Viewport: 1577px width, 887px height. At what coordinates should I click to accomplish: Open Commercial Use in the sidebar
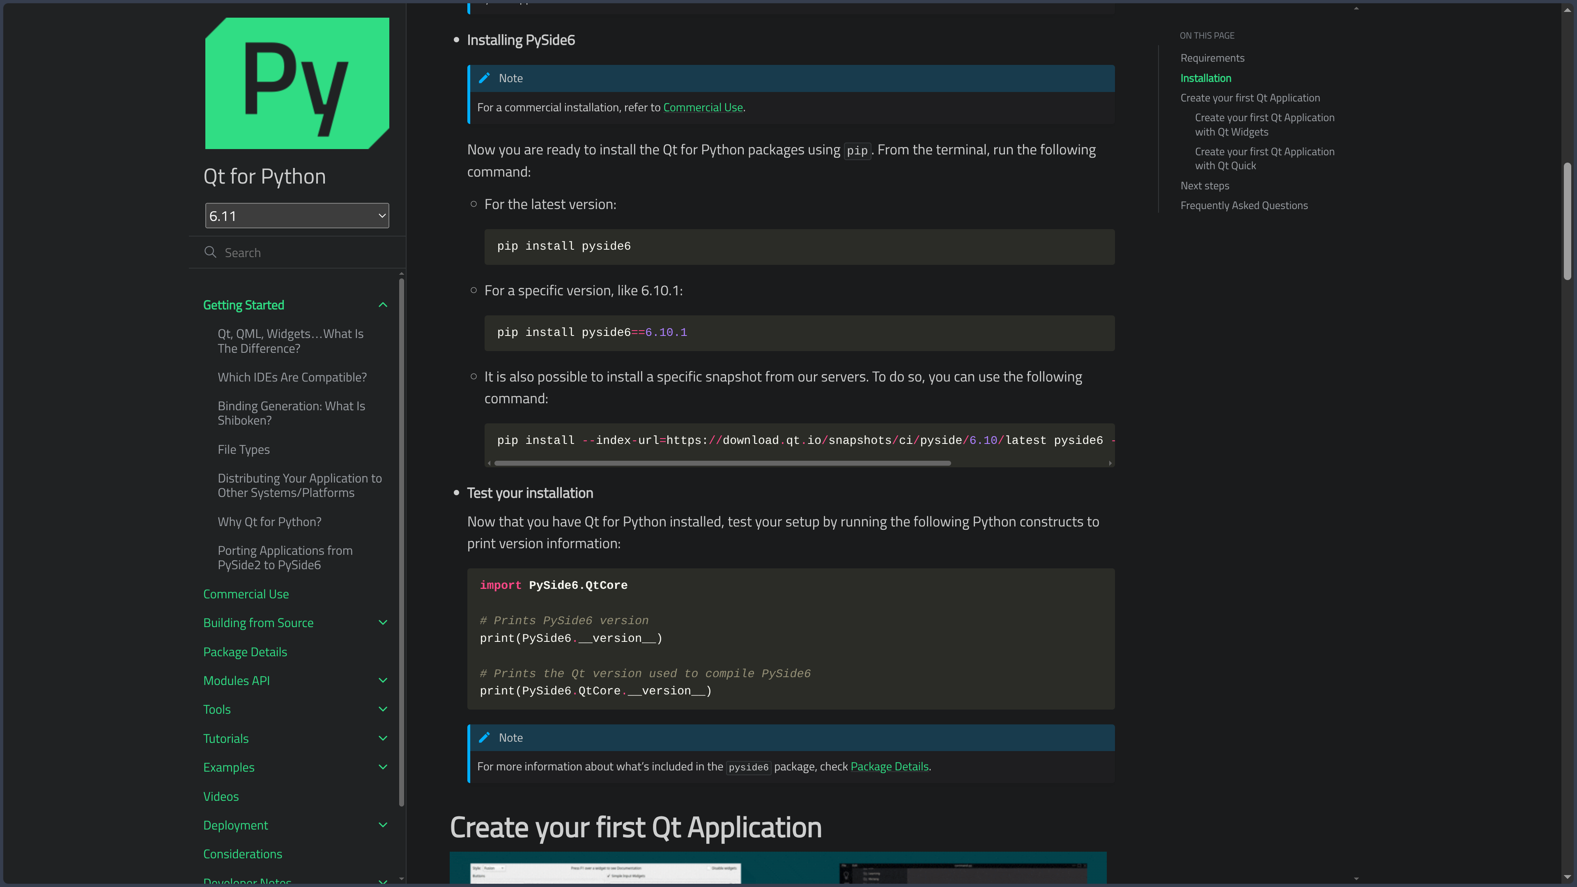pos(246,594)
